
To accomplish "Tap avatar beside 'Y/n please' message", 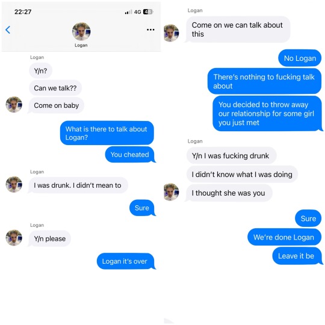I will pyautogui.click(x=14, y=238).
